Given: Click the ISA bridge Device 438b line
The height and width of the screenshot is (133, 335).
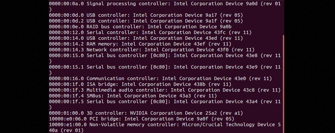Looking at the screenshot, I should (140, 84).
